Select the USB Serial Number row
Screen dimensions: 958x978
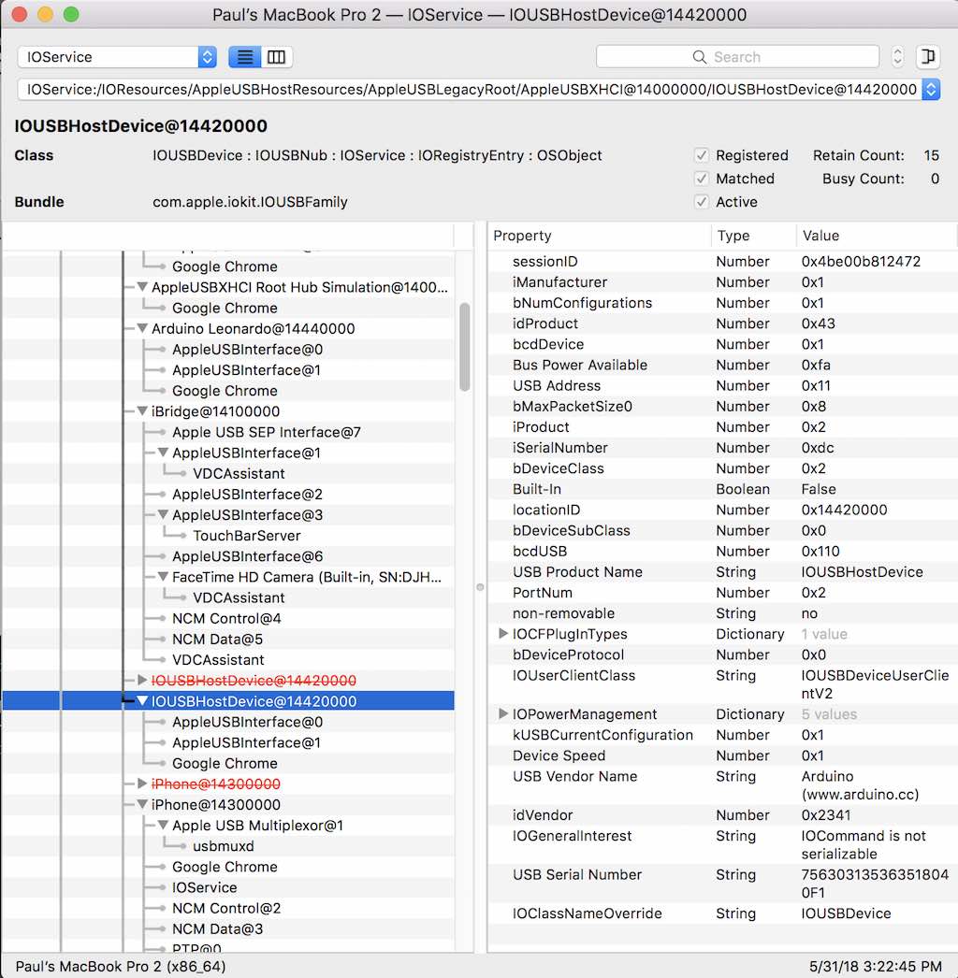tap(722, 884)
